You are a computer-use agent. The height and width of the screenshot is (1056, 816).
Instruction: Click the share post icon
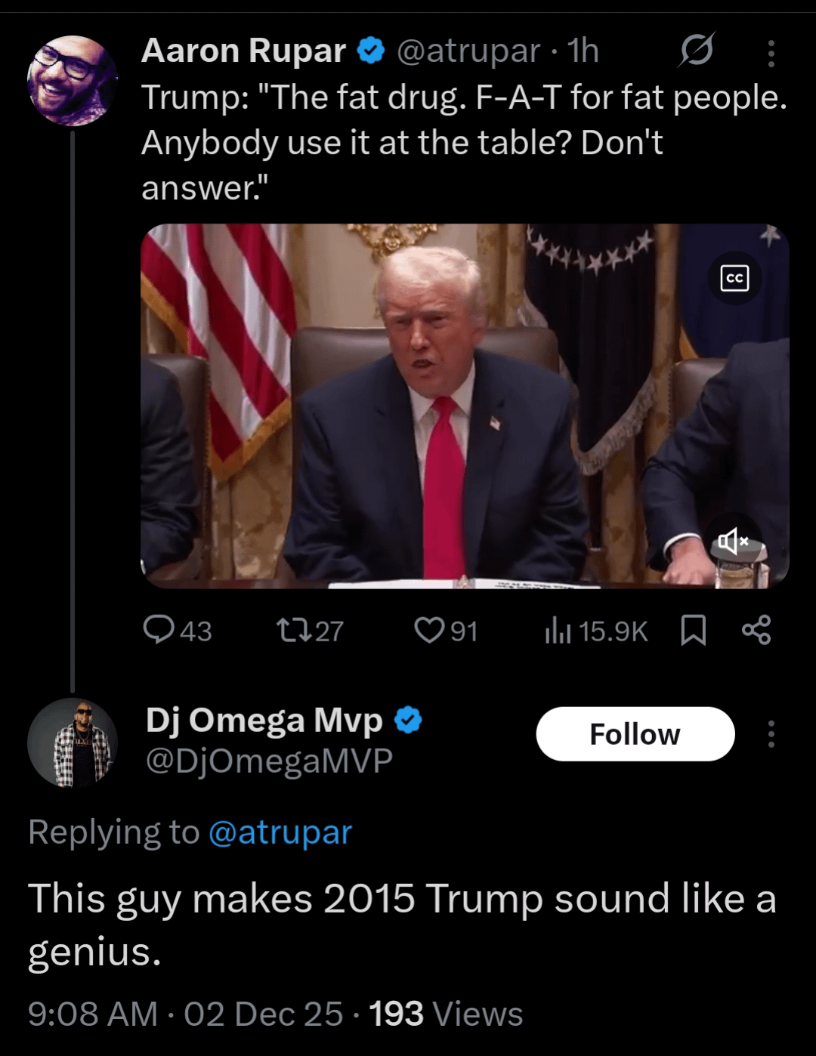(756, 630)
